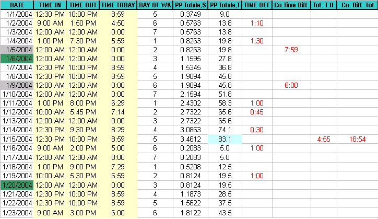Click the date cell 1/1/2004
The width and height of the screenshot is (378, 219).
click(x=17, y=14)
